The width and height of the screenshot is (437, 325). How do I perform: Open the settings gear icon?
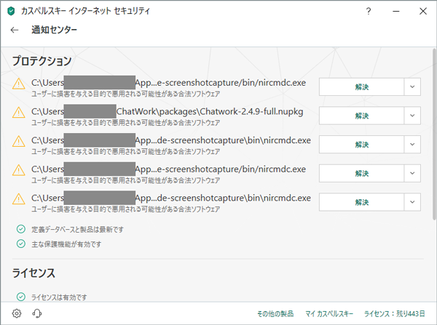pyautogui.click(x=17, y=313)
